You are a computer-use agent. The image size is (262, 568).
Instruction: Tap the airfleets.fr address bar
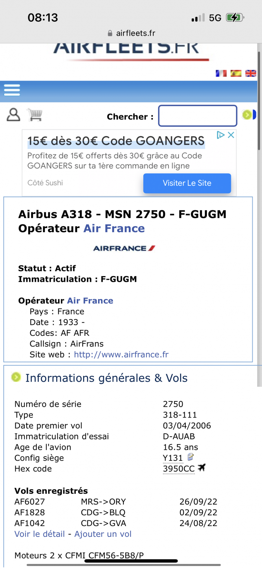(x=131, y=33)
